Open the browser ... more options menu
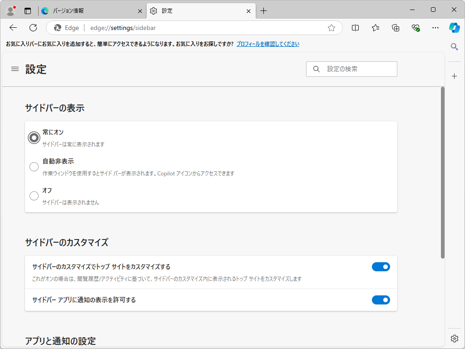Screen dimensions: 465x349 pos(435,27)
